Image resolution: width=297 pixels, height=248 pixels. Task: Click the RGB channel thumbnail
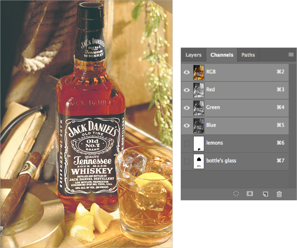click(198, 72)
